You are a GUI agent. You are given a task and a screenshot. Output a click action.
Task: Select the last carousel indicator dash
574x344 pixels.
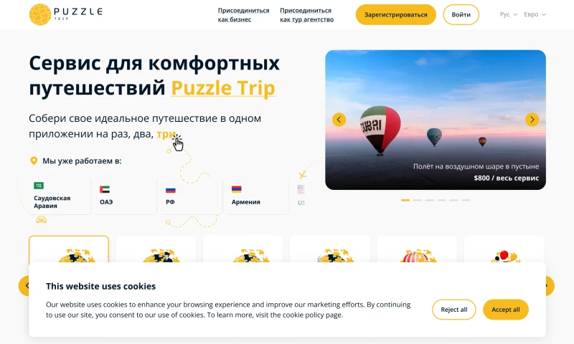466,201
